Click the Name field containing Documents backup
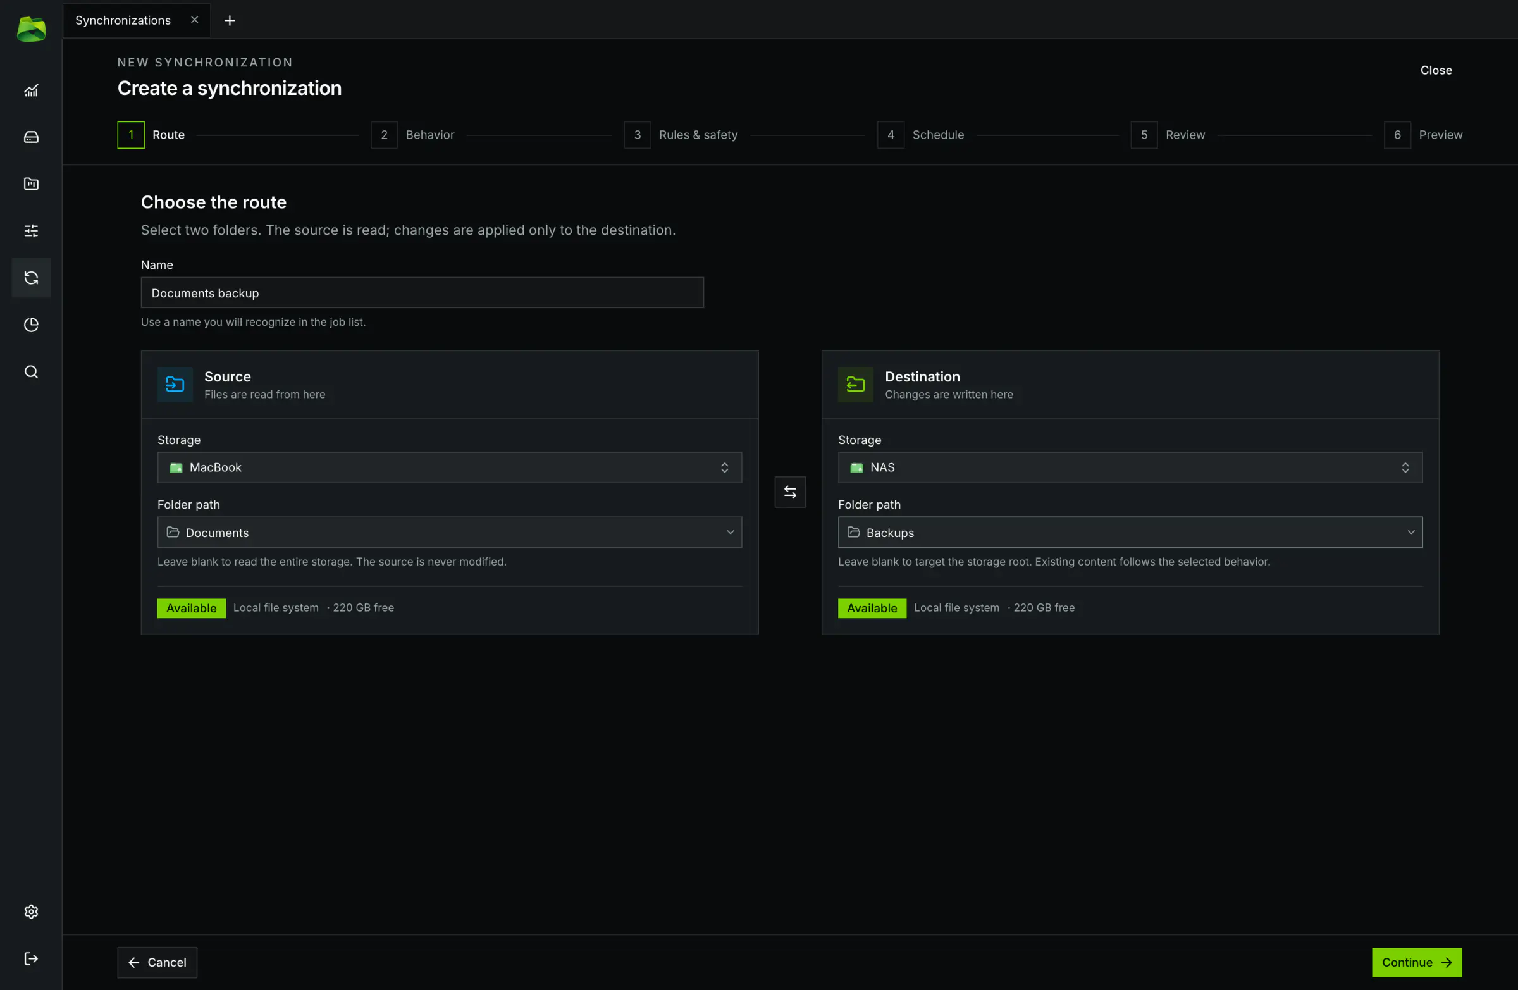The height and width of the screenshot is (990, 1518). 423,293
